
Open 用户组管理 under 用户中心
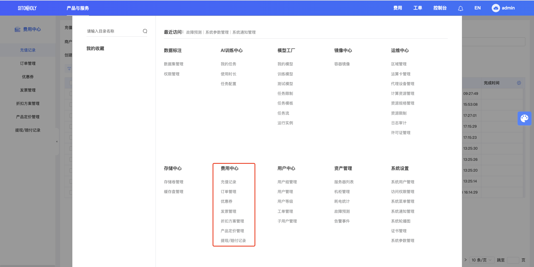[x=287, y=182]
